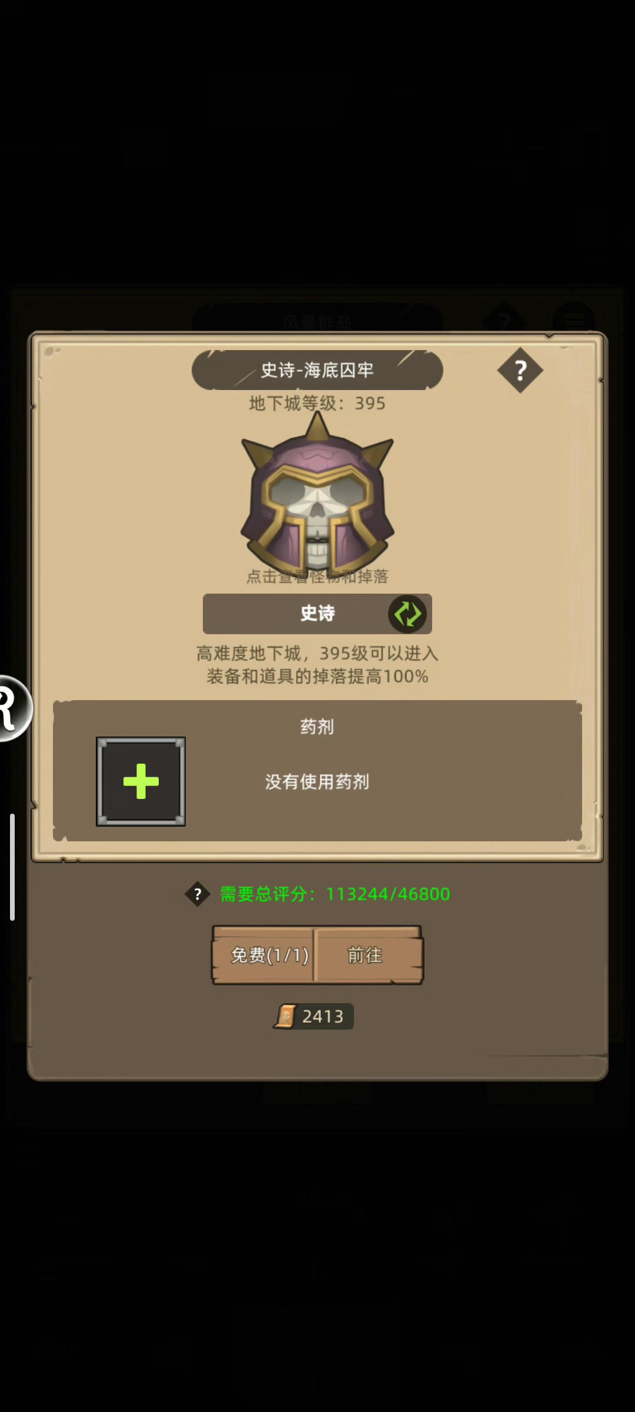Switch difficulty with the green swap arrows
The height and width of the screenshot is (1412, 635).
pyautogui.click(x=407, y=614)
